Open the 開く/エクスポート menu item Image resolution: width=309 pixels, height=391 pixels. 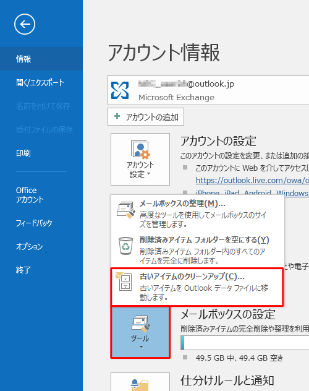pyautogui.click(x=41, y=82)
